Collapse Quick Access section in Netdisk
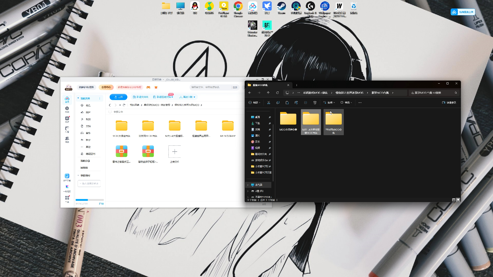This screenshot has width=493, height=277. (78, 175)
